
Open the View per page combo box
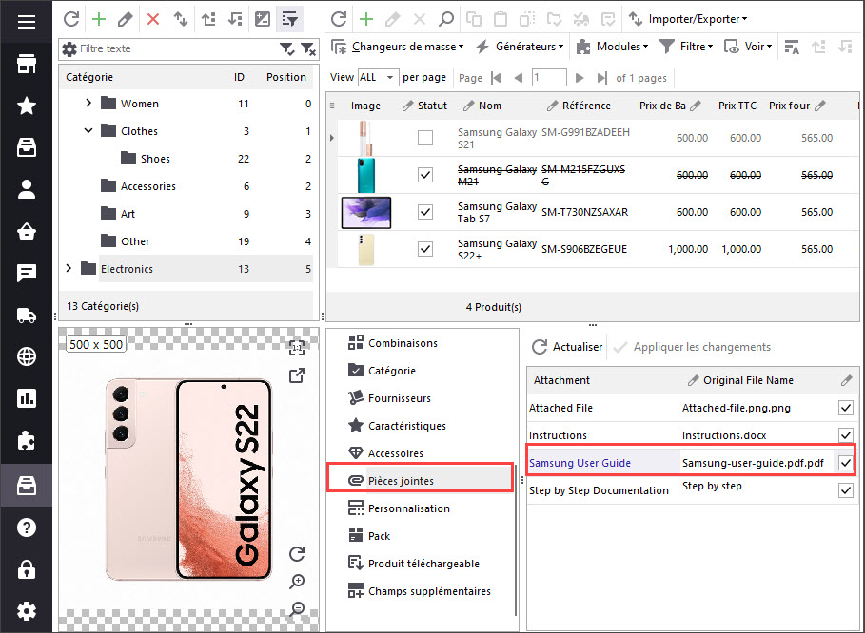(x=378, y=78)
